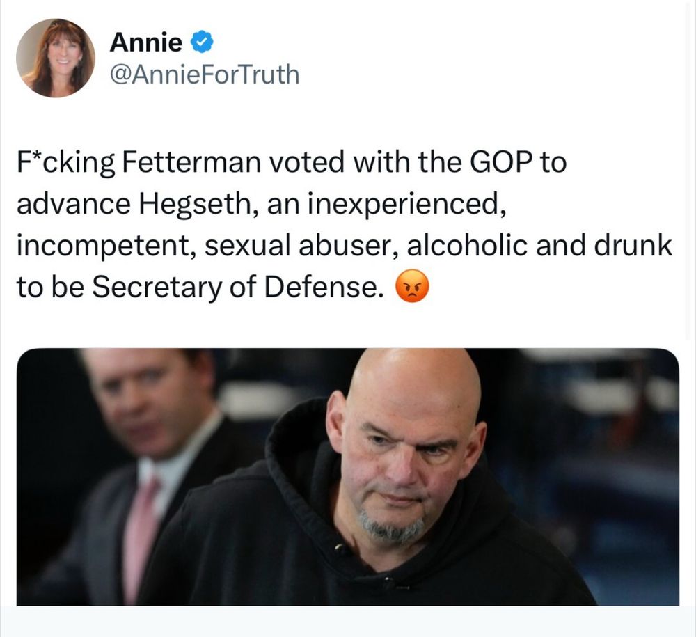Click the blue verified badge next to Annie
The width and height of the screenshot is (696, 637).
coord(201,43)
